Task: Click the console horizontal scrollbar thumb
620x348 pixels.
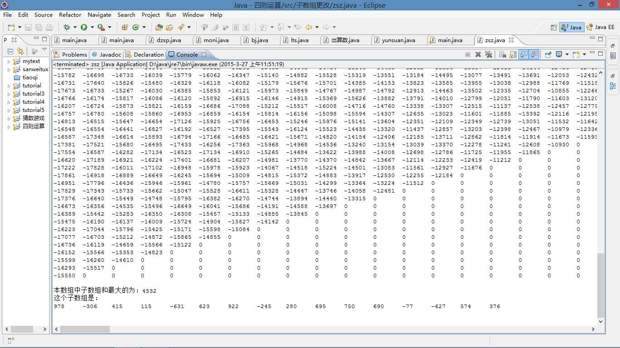Action: (84, 329)
